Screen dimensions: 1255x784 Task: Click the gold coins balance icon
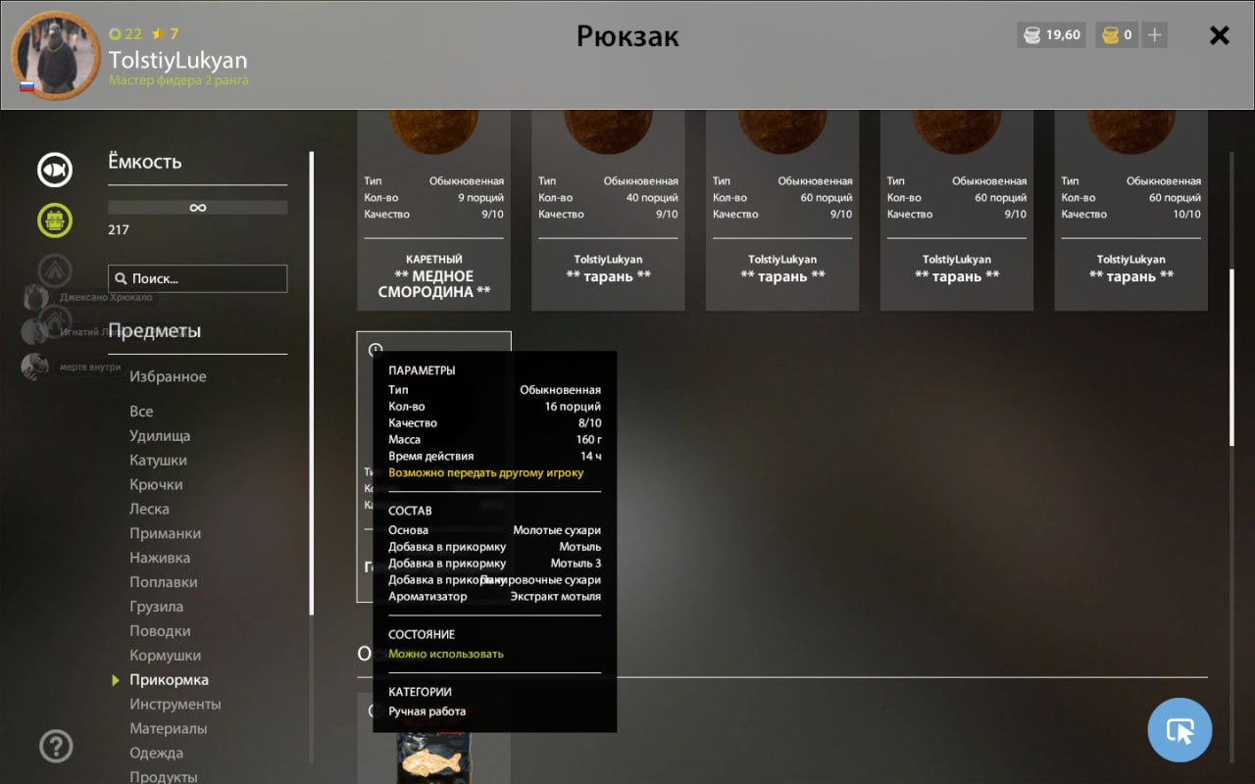[1110, 35]
